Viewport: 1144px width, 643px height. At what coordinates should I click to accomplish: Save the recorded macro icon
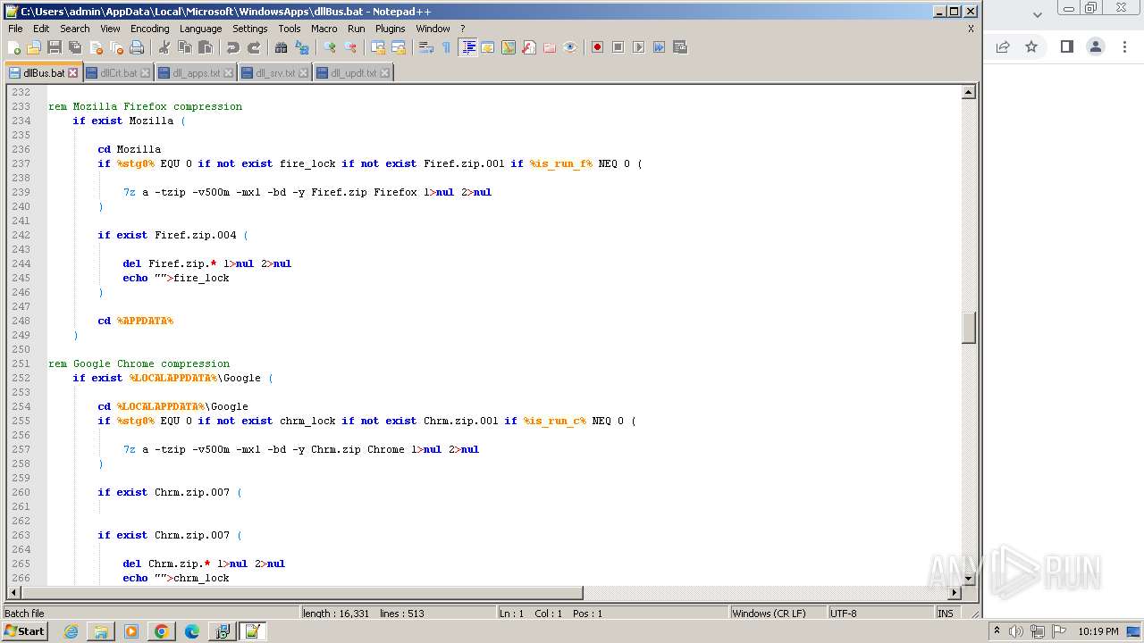point(679,47)
